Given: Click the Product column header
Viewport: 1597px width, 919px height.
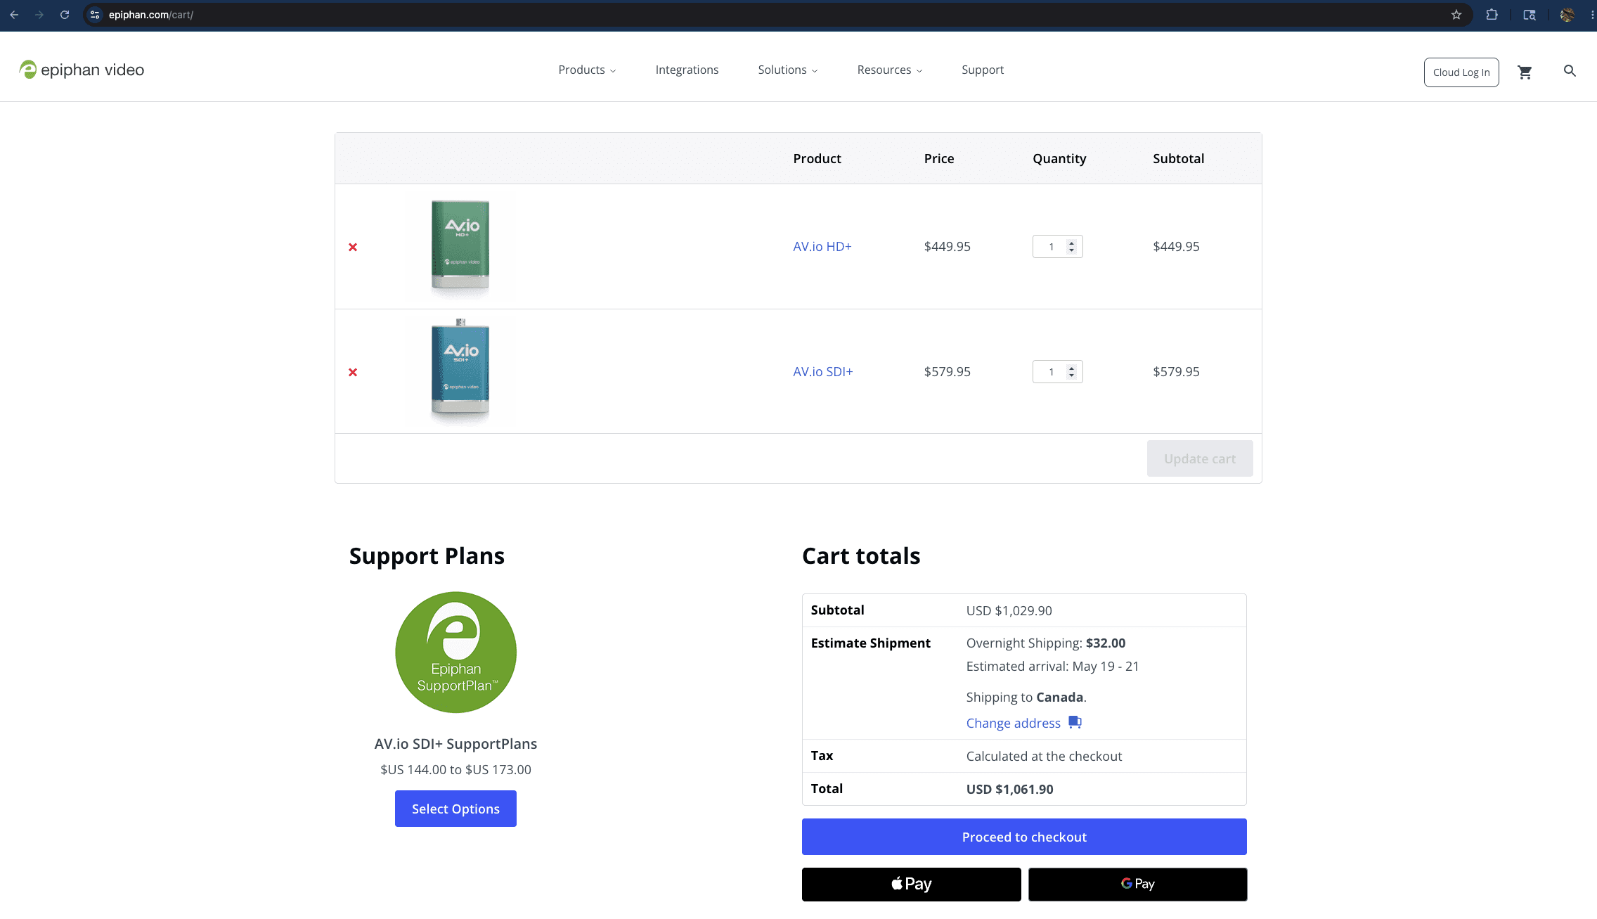Looking at the screenshot, I should click(x=817, y=158).
